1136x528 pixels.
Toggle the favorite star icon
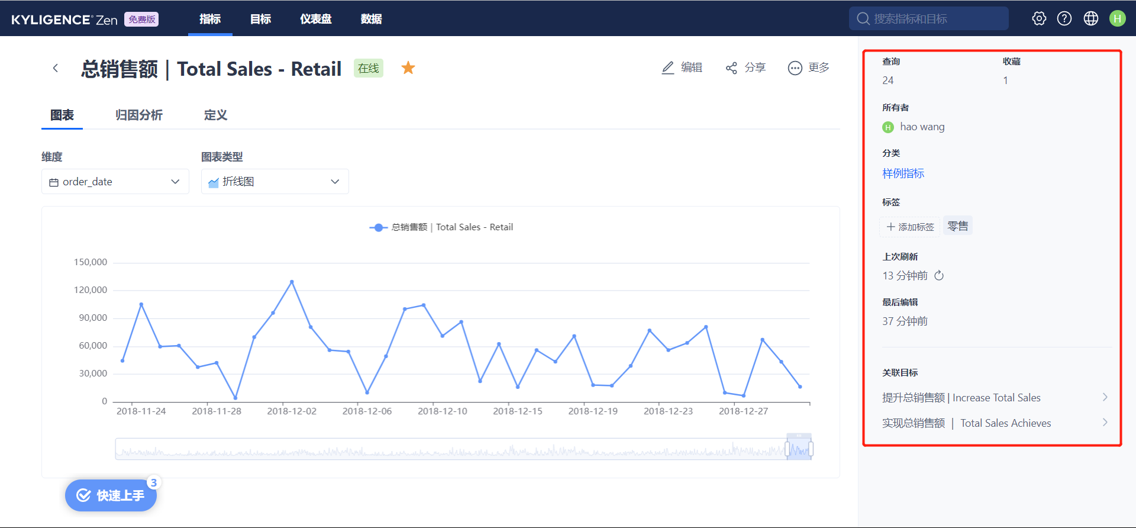click(408, 68)
